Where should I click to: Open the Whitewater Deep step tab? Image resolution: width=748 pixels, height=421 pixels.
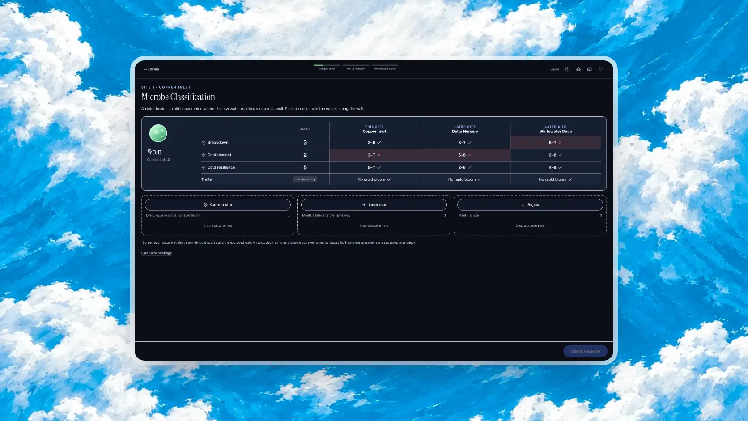coord(385,67)
